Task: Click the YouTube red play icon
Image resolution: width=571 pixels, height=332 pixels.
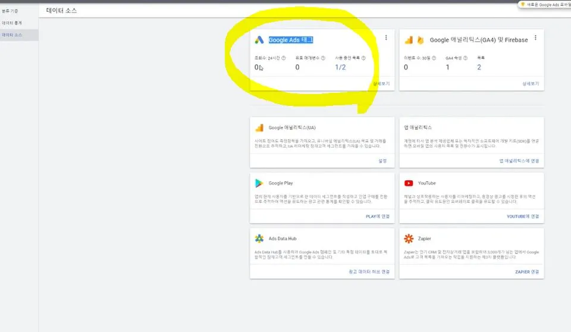Action: click(409, 183)
